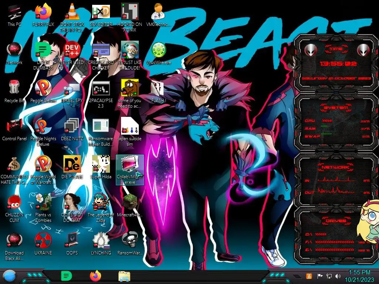Click the Java tray icon
Image resolution: width=379 pixels, height=284 pixels.
[309, 276]
